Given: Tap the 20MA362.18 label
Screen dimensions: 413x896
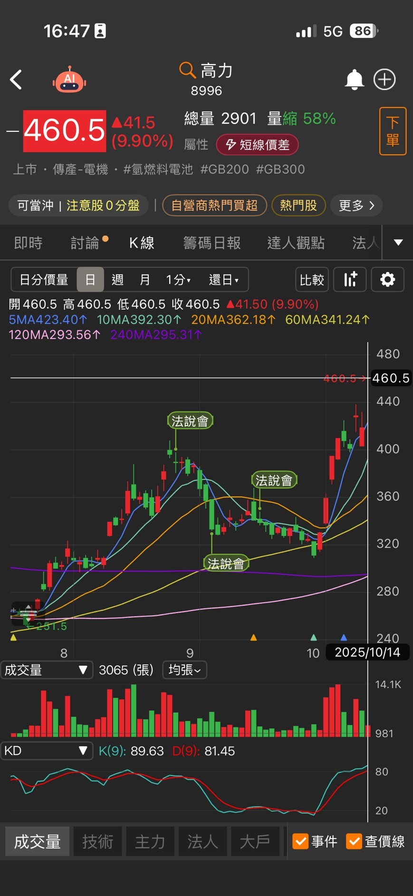Looking at the screenshot, I should coord(233,320).
